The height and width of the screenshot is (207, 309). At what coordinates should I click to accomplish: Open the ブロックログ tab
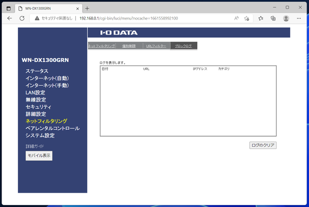tap(183, 46)
